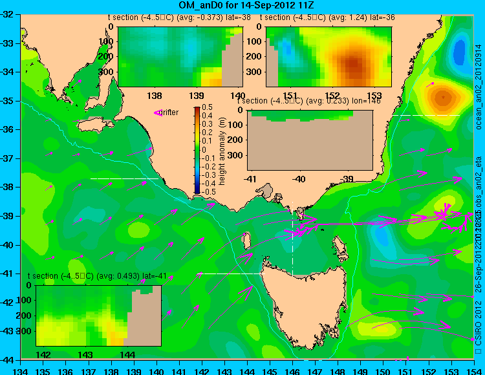Click the '-35' latitude axis label
The image size is (485, 375).
pyautogui.click(x=6, y=101)
